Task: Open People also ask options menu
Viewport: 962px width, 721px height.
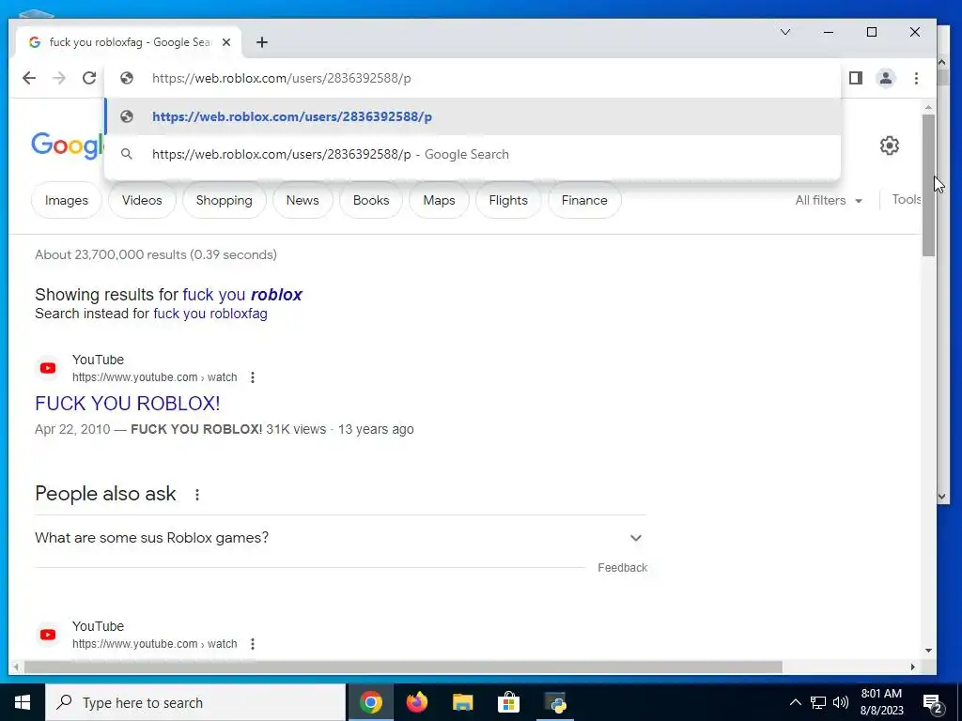Action: pyautogui.click(x=197, y=495)
